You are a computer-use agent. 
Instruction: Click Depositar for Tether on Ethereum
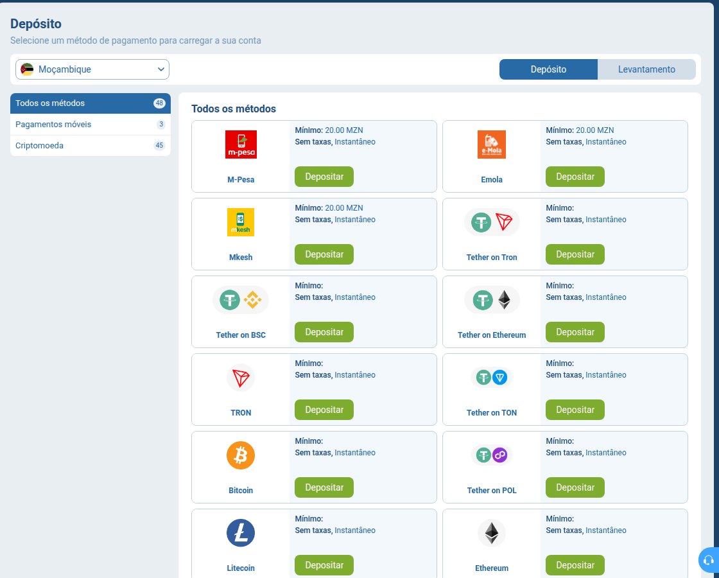pyautogui.click(x=575, y=332)
